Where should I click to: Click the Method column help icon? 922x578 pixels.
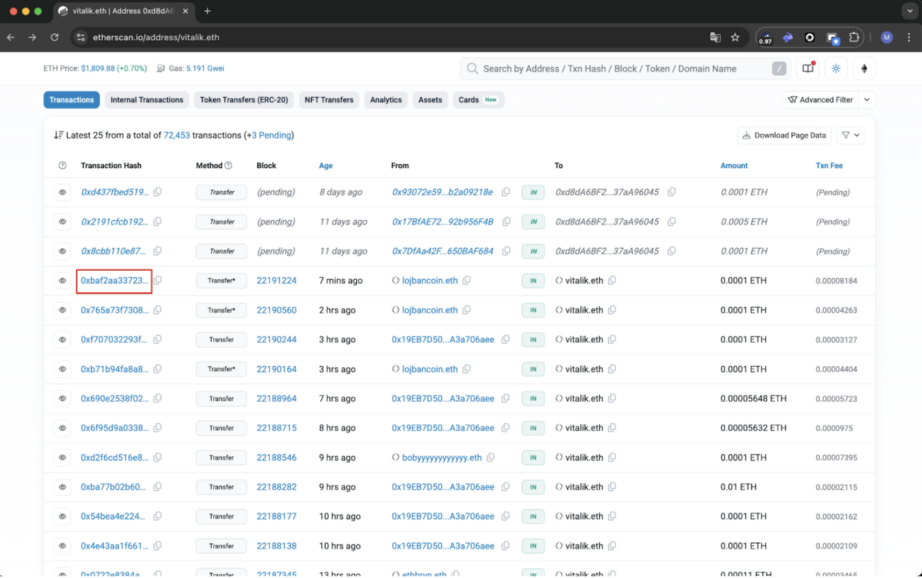(228, 165)
